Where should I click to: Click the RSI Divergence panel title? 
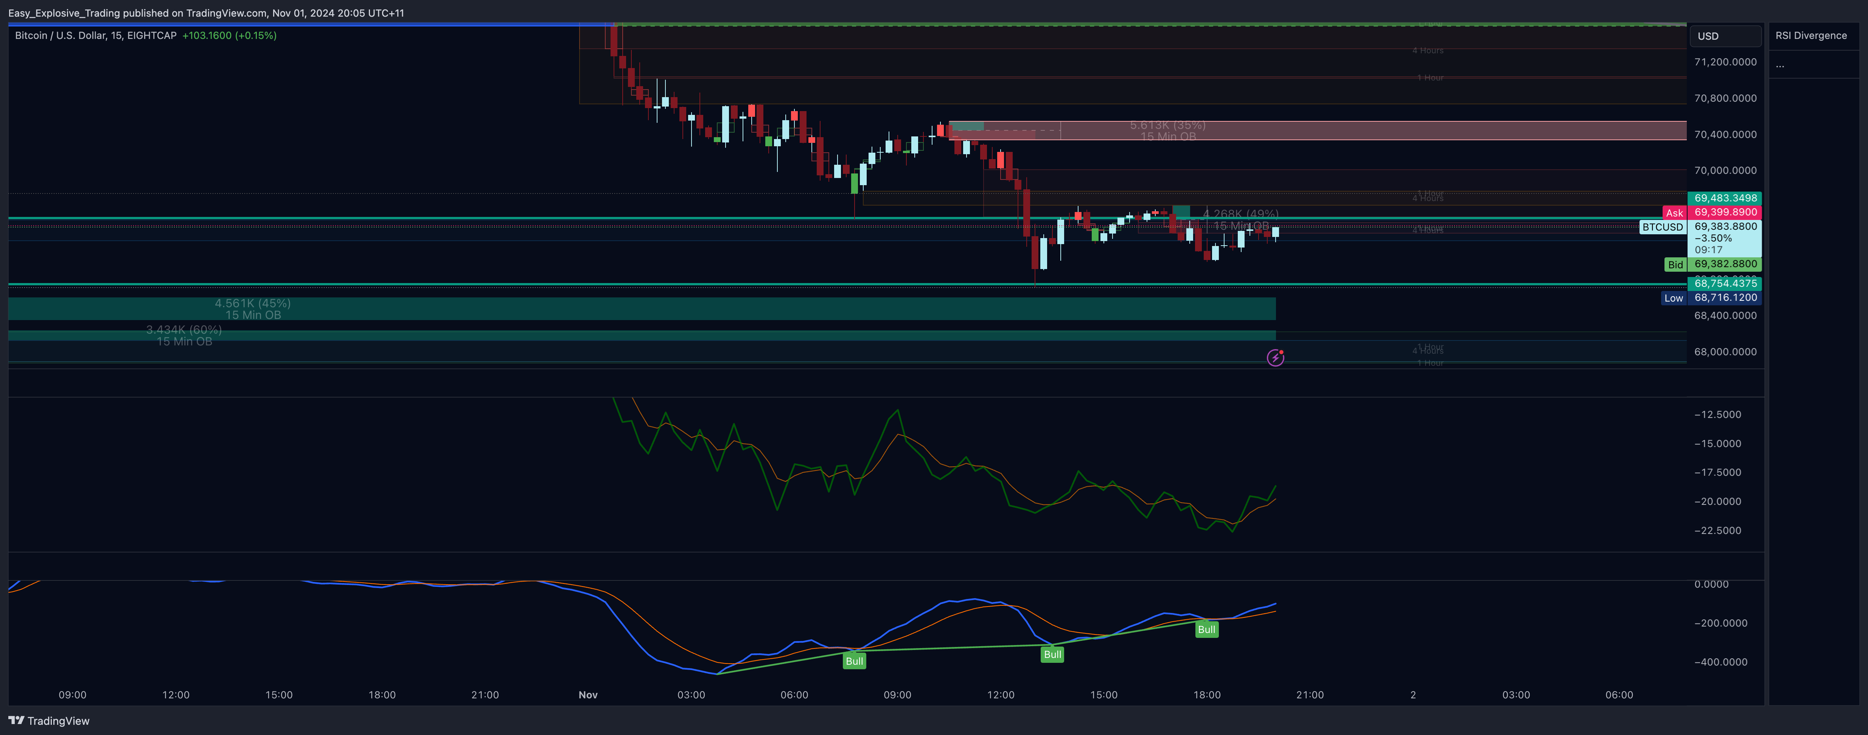pos(1811,36)
